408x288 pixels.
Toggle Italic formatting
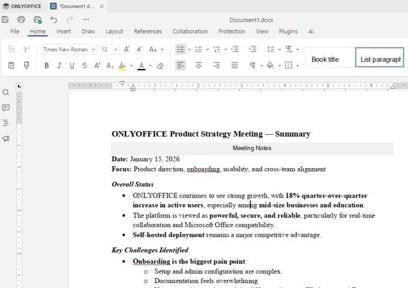pos(59,66)
